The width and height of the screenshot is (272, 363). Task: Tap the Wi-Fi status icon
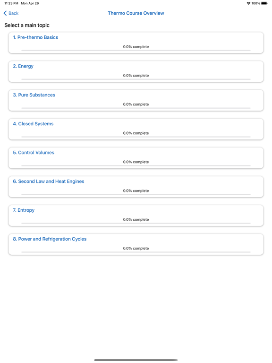click(x=249, y=3)
